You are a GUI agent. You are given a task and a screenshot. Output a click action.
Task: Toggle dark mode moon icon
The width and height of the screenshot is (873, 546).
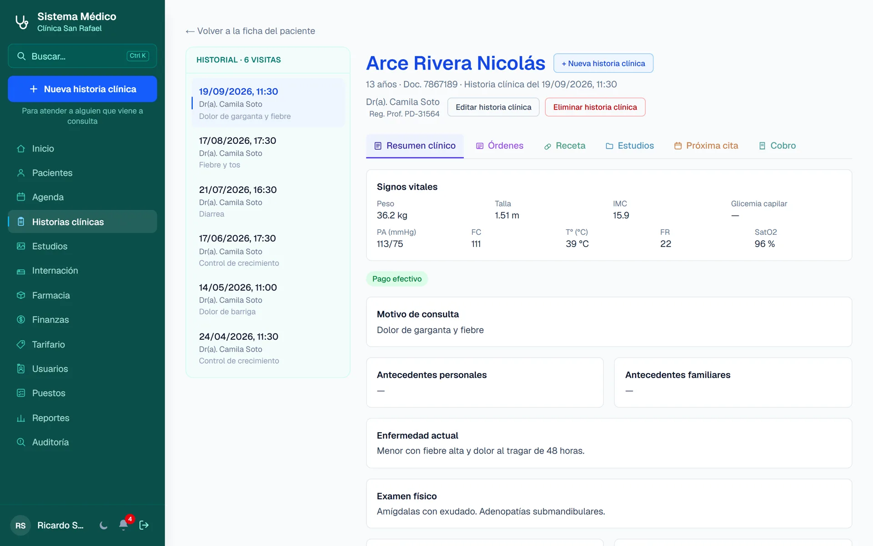(104, 526)
